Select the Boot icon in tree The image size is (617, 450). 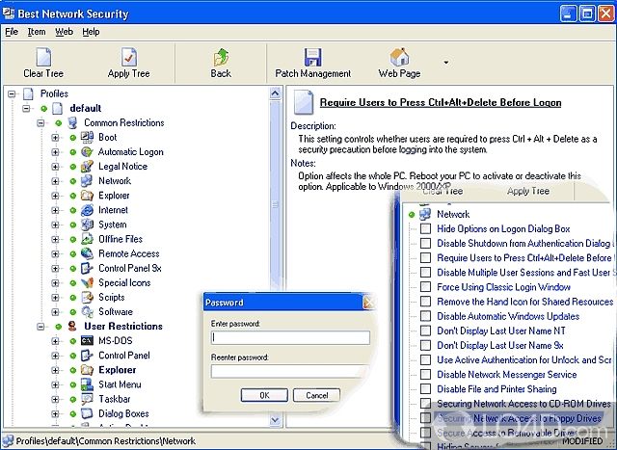coord(87,137)
